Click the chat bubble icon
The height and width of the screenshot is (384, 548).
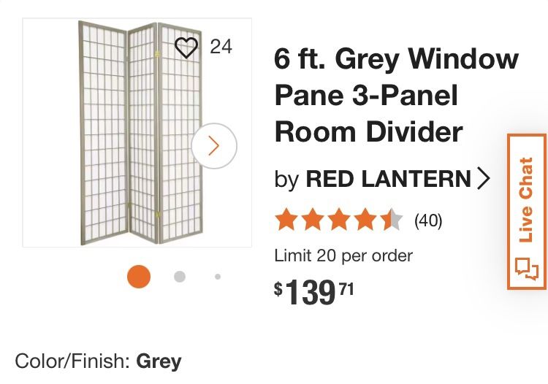(x=525, y=269)
